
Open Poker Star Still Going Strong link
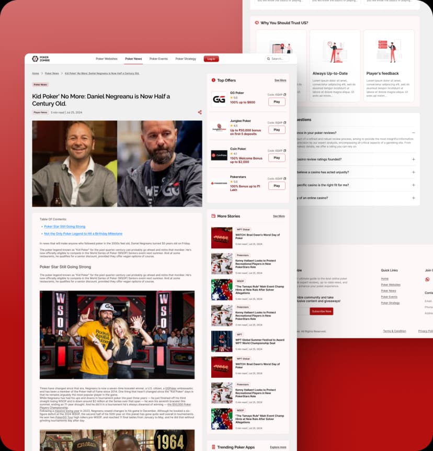(x=65, y=227)
